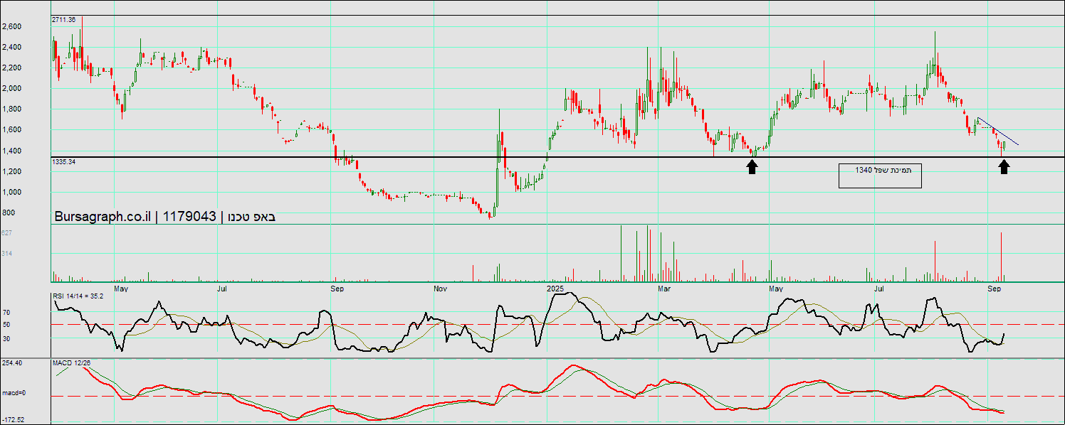Click the 2711.36 high price label
1065x425 pixels.
tap(64, 20)
